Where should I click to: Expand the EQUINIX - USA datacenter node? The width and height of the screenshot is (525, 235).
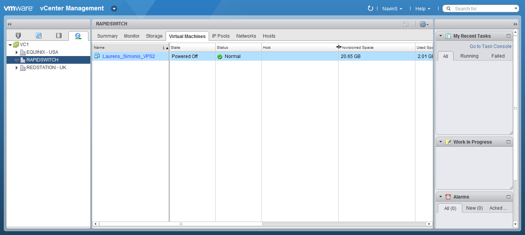pyautogui.click(x=17, y=52)
